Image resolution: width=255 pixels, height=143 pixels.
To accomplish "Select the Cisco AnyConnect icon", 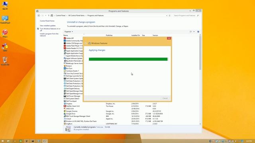I will 65,73.
